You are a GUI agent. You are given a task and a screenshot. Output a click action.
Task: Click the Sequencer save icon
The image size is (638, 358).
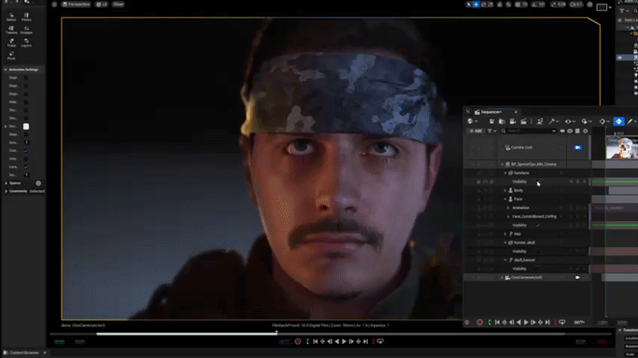[x=491, y=121]
